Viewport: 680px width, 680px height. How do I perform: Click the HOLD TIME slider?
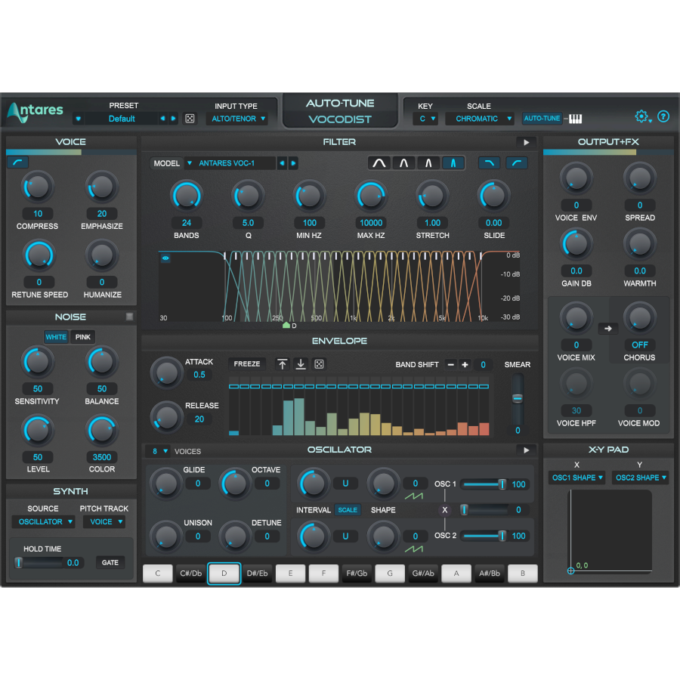pyautogui.click(x=39, y=563)
